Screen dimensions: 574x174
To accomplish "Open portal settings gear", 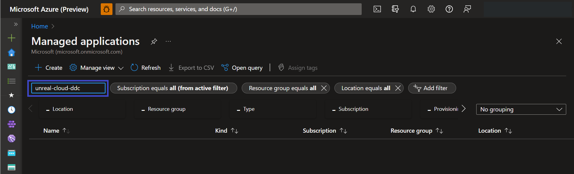I will pos(431,9).
